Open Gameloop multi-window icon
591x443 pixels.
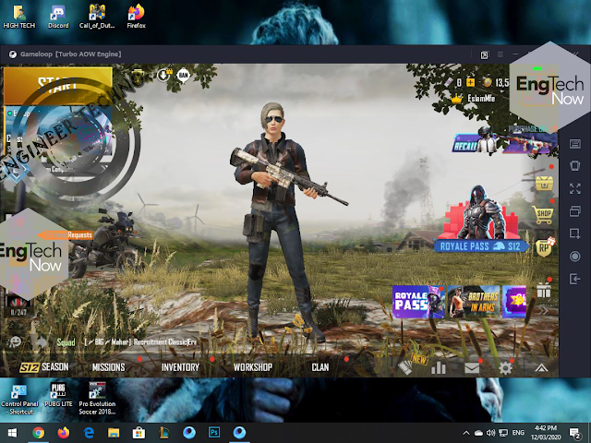[574, 211]
